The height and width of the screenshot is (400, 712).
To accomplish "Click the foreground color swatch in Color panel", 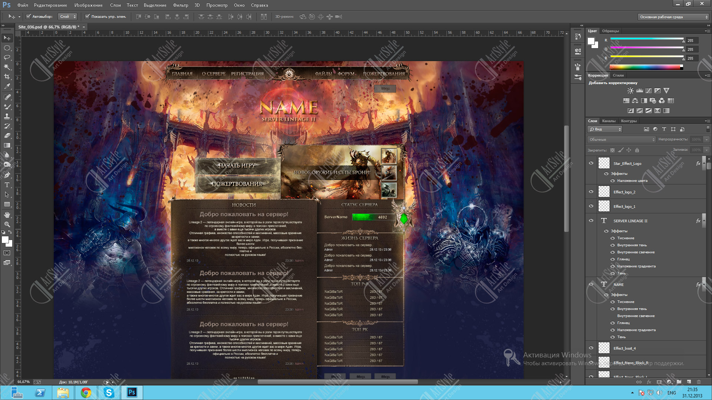I will [591, 41].
